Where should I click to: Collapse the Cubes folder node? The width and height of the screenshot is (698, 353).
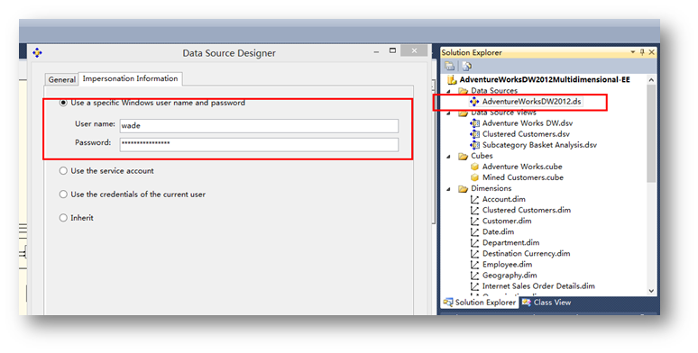449,156
